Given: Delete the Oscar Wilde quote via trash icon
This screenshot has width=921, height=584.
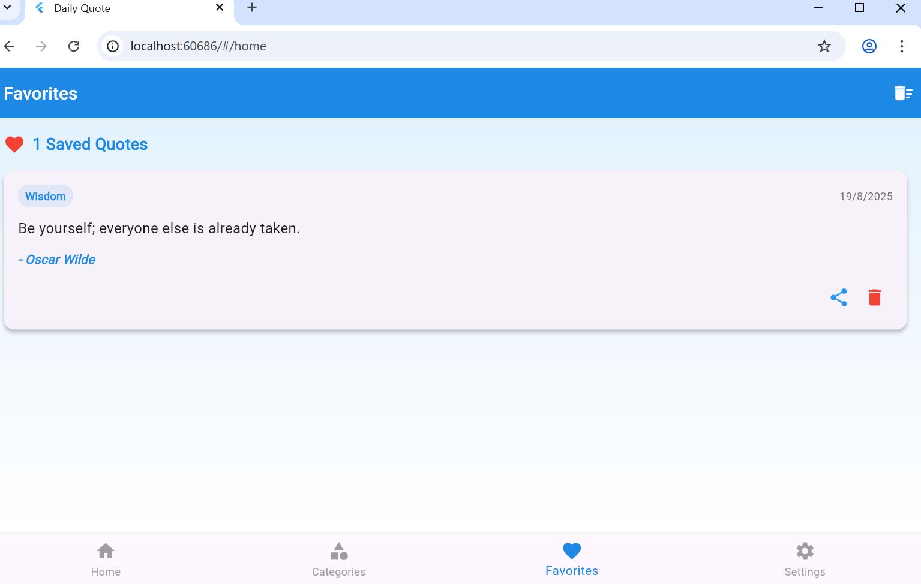Looking at the screenshot, I should (x=874, y=297).
